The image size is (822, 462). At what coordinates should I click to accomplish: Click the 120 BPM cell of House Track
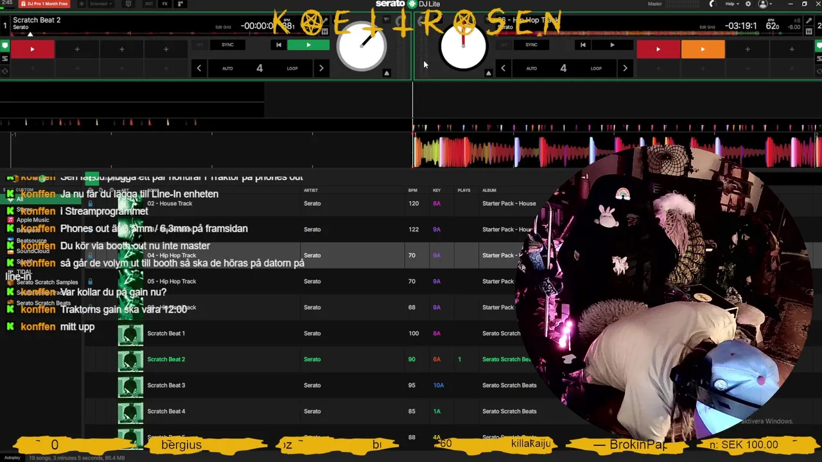click(x=414, y=203)
